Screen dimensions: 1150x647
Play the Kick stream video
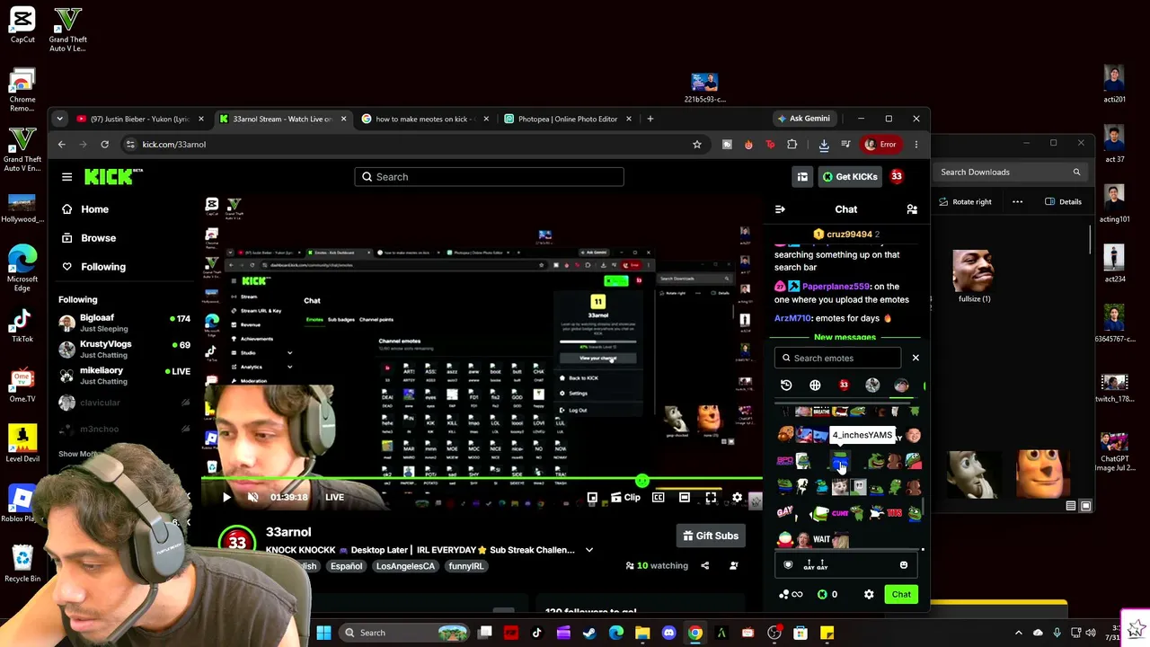(x=226, y=497)
